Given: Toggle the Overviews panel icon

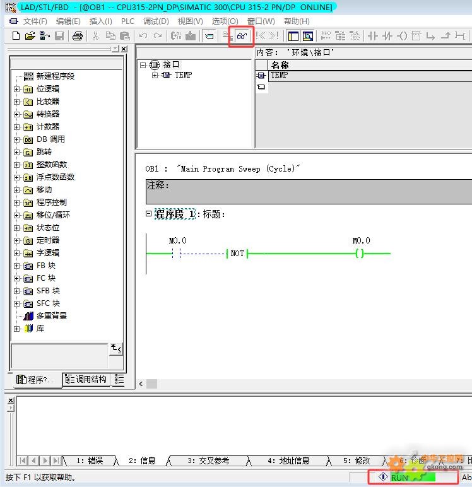Looking at the screenshot, I should (x=293, y=36).
